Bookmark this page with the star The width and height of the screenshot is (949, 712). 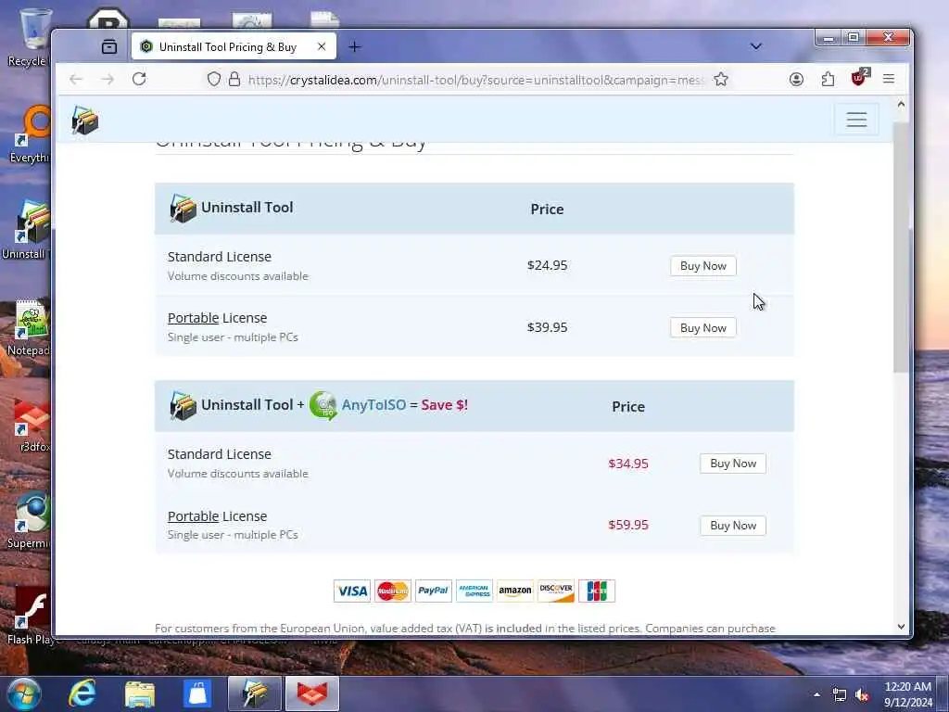(720, 80)
